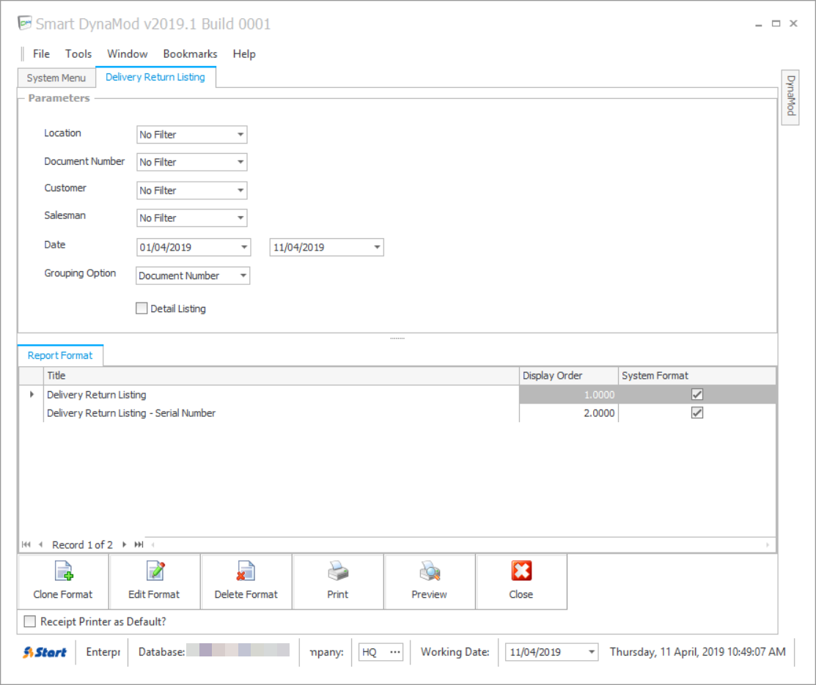
Task: Click the splitter grip below Parameters panel
Action: point(397,338)
